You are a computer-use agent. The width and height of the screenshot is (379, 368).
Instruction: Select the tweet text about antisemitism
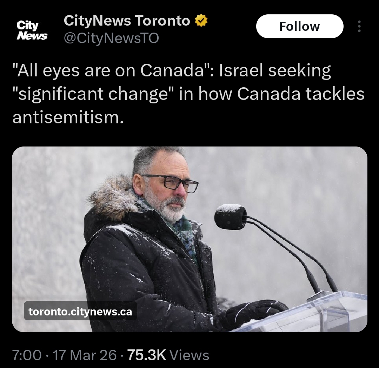pos(188,94)
